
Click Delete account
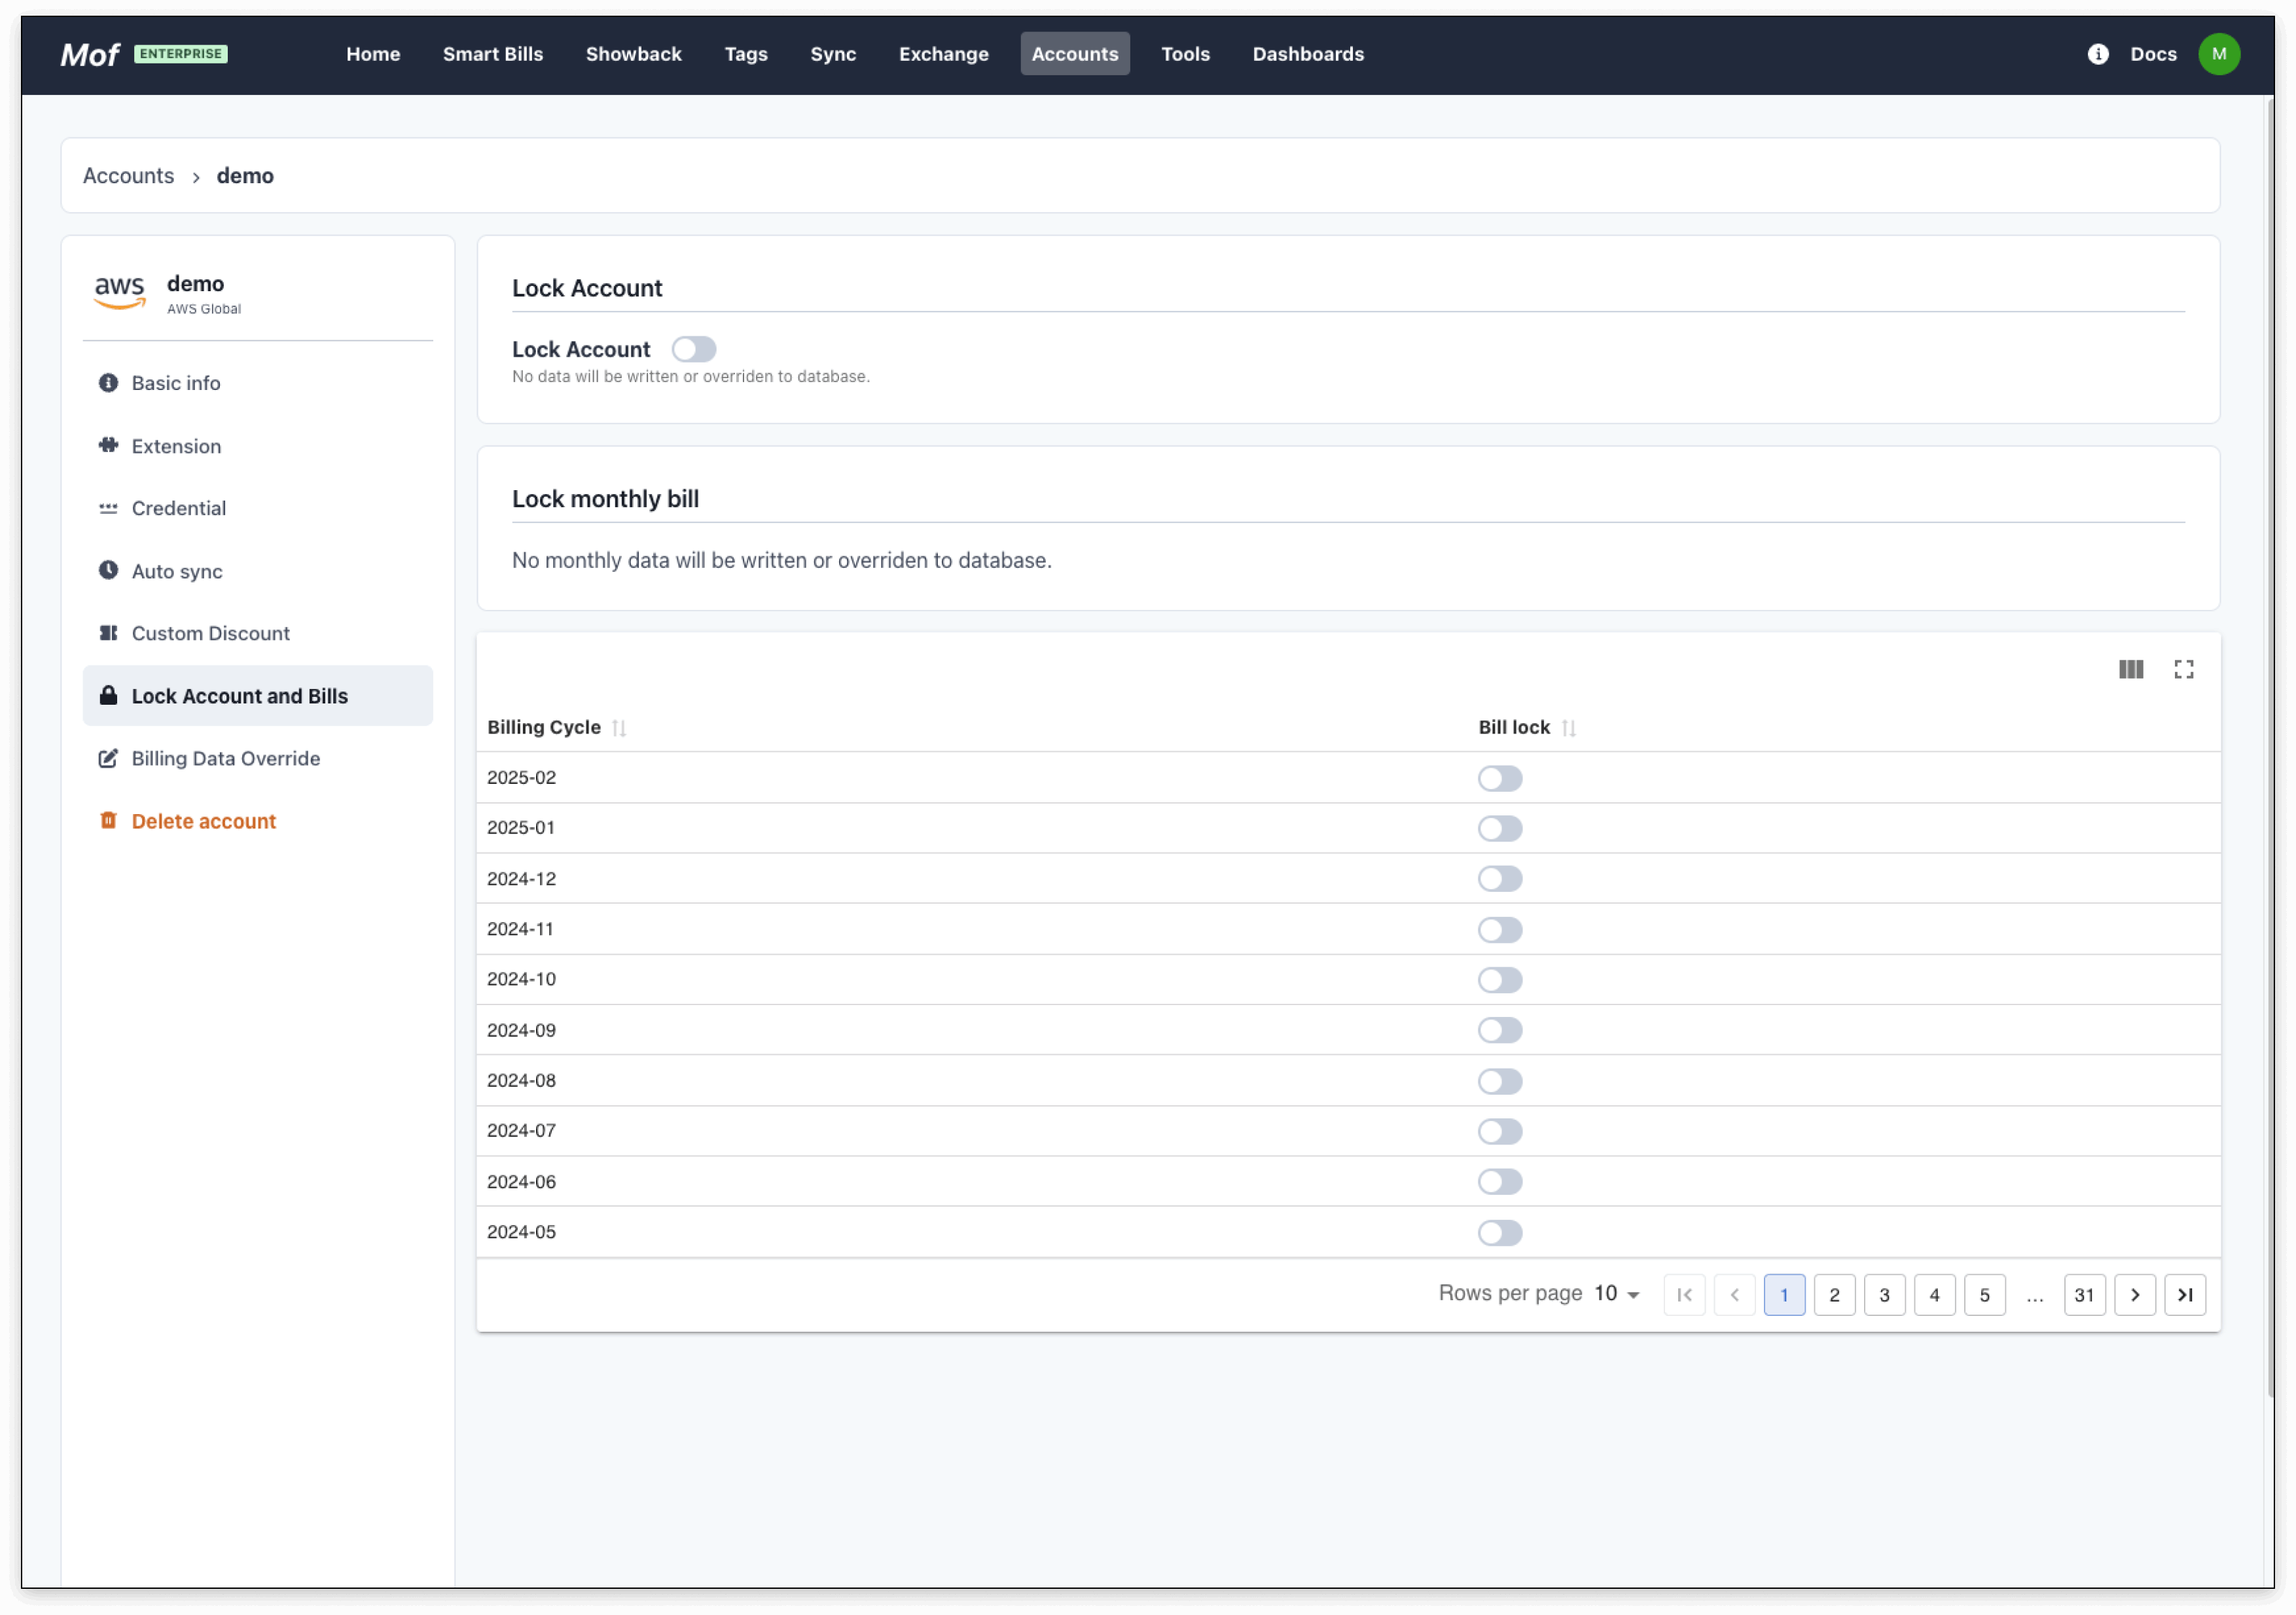[258, 821]
